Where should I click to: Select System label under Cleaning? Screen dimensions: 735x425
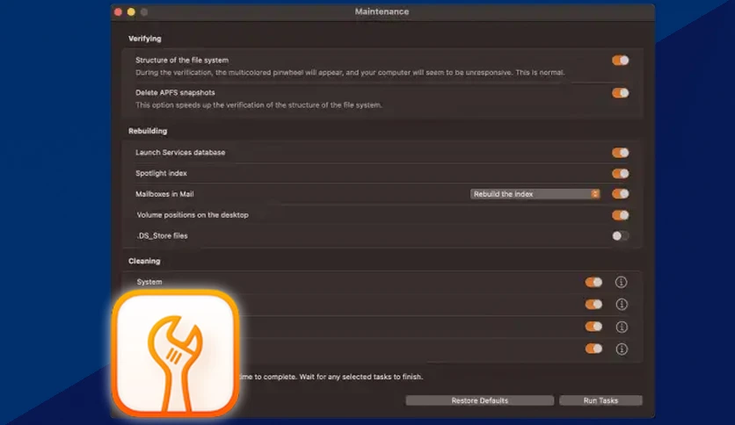tap(149, 282)
